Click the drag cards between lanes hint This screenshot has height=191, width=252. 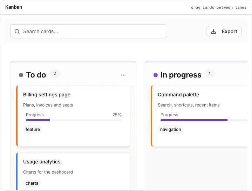click(x=219, y=7)
